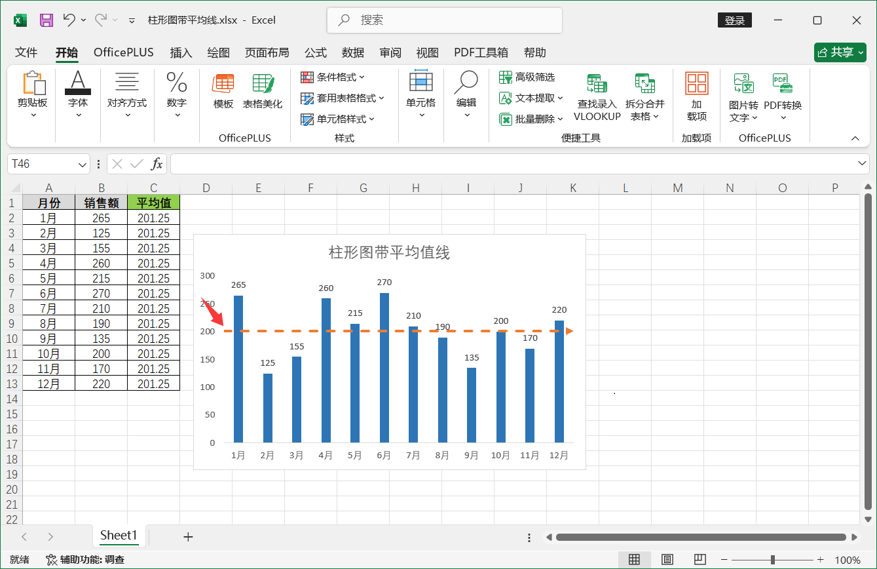
Task: Expand the 条件格式 dropdown
Action: coord(333,77)
